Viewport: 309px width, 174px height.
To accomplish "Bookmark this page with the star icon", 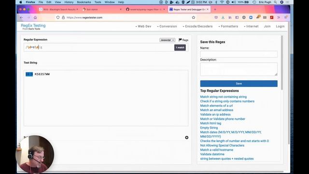I will pos(194,17).
